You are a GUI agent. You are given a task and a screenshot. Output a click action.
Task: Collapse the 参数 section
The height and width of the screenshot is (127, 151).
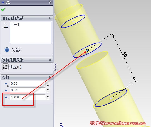pyautogui.click(x=50, y=77)
